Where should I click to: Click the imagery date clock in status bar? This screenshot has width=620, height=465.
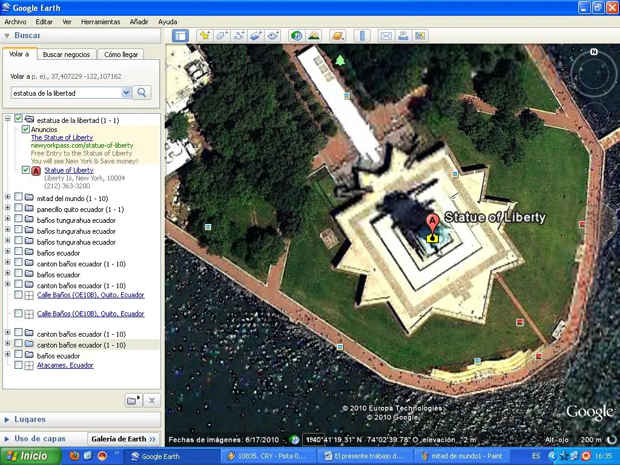(295, 440)
